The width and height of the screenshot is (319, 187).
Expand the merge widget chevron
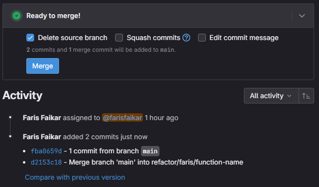point(302,16)
